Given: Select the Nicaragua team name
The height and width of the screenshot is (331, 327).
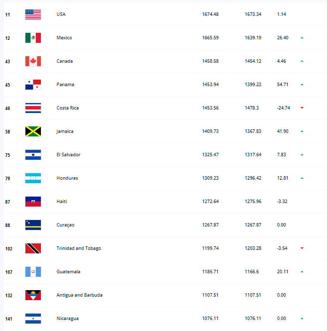Looking at the screenshot, I should (x=68, y=319).
